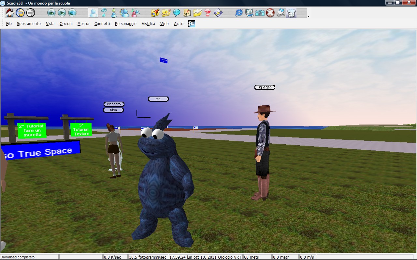Click the 'Alep' avatar name tag

click(113, 110)
